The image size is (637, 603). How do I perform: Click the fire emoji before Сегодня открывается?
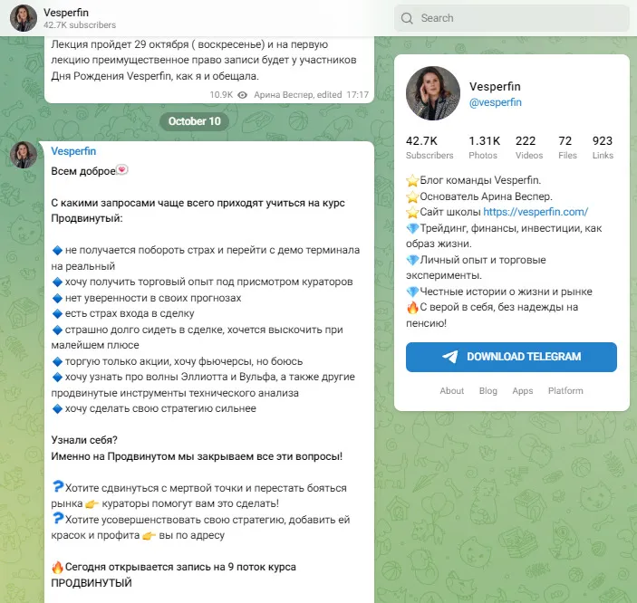pyautogui.click(x=57, y=567)
